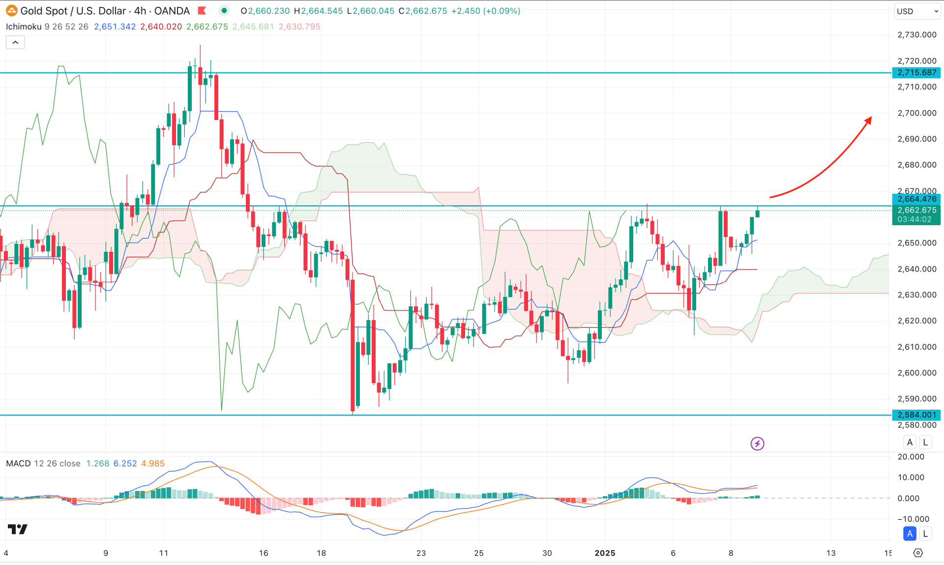This screenshot has width=944, height=565.
Task: Click the 2,664.476 horizontal line price label
Action: click(x=916, y=199)
